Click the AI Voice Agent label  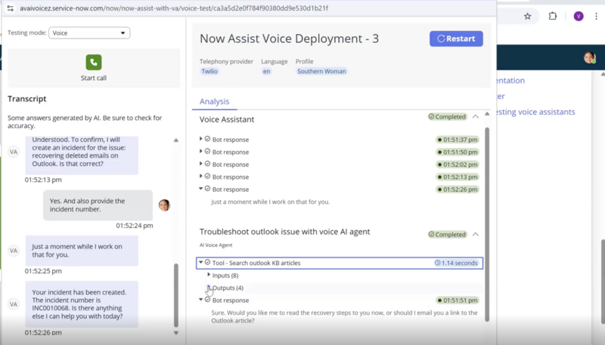216,245
